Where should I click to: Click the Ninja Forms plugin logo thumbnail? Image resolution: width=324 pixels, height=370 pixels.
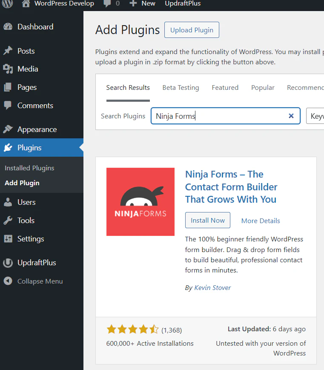tap(140, 202)
